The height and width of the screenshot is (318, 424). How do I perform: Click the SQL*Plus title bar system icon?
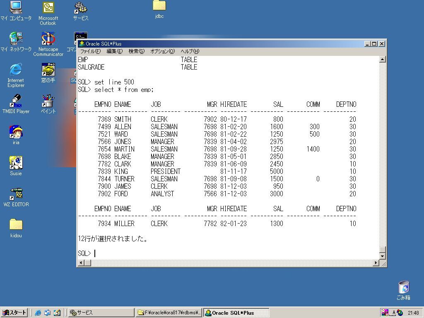tap(82, 43)
